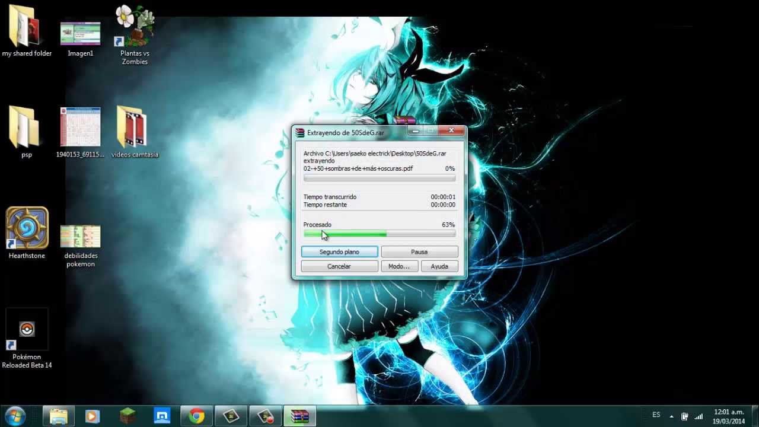Switch to the Camtasia Recorder taskbar icon
The image size is (759, 427).
265,416
